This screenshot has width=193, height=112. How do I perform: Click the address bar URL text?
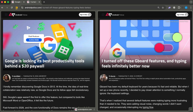tap(58, 7)
